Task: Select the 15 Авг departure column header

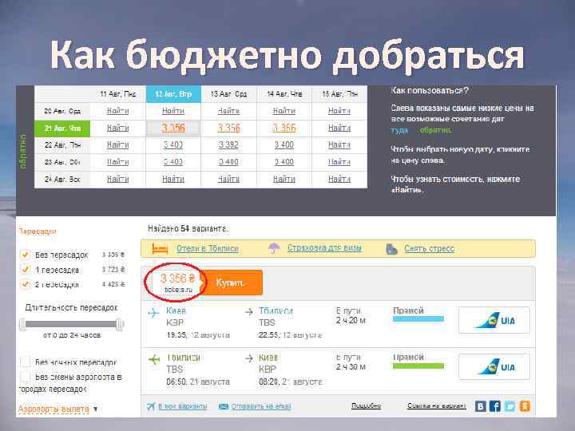Action: (339, 94)
